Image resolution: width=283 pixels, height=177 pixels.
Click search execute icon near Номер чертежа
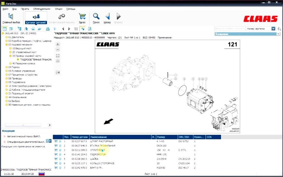[x=279, y=29]
